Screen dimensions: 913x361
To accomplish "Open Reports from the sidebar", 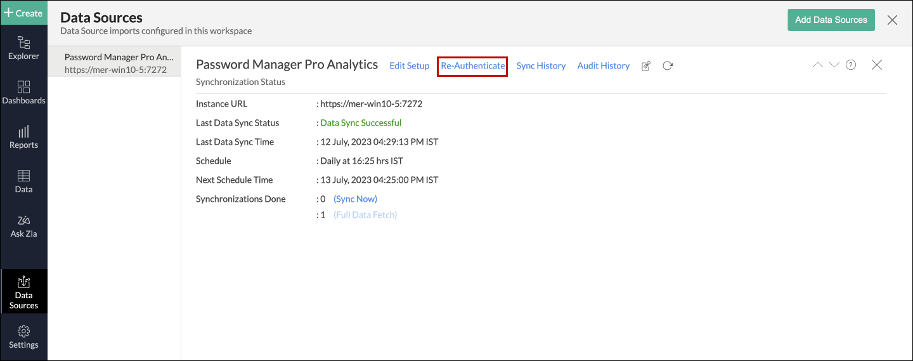I will tap(23, 137).
